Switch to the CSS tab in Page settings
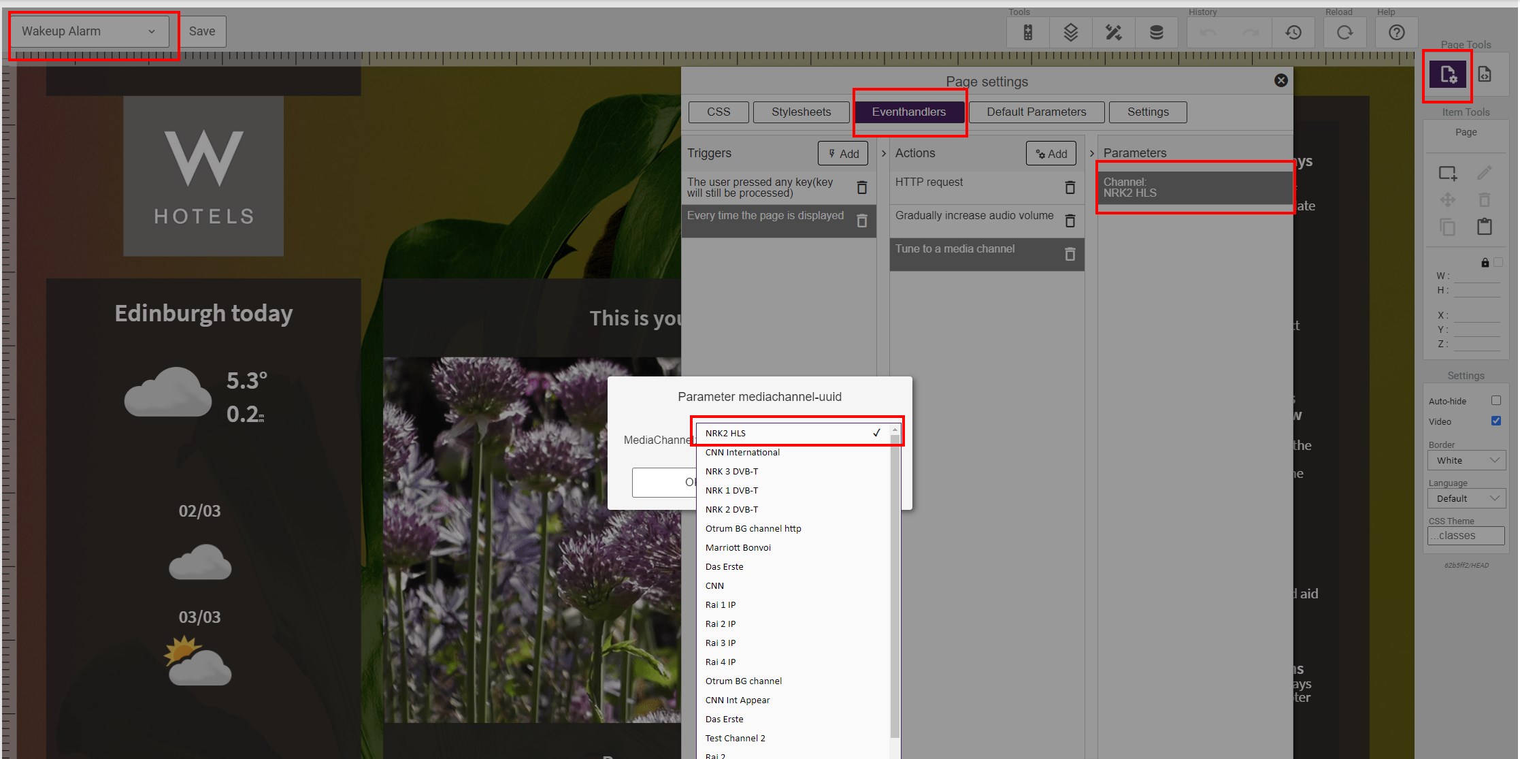This screenshot has height=759, width=1520. pos(717,110)
